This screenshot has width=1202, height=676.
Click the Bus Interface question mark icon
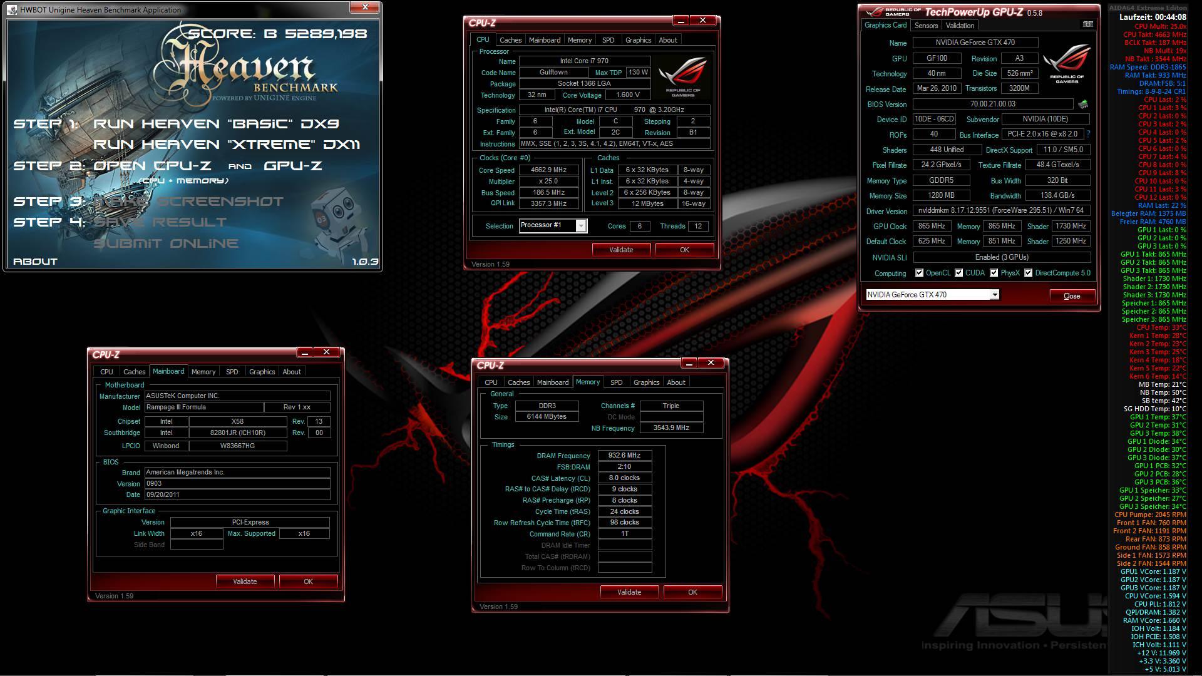[1088, 134]
